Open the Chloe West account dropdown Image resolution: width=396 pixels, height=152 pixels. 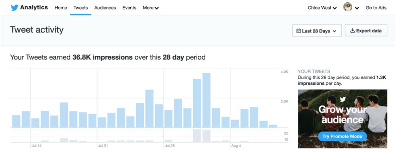tap(322, 8)
